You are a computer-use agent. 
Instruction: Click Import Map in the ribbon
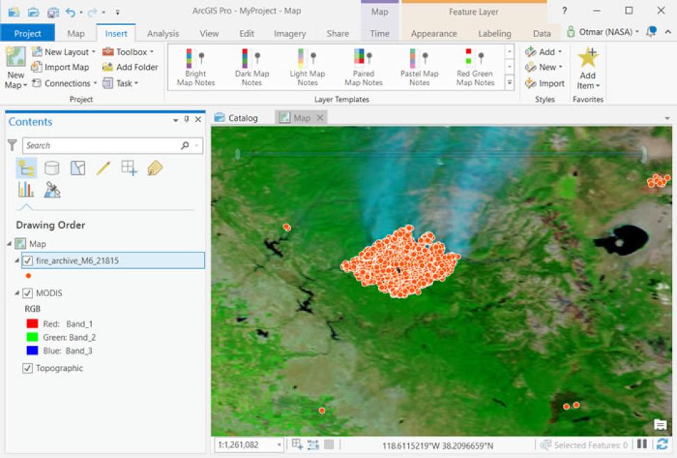(60, 67)
